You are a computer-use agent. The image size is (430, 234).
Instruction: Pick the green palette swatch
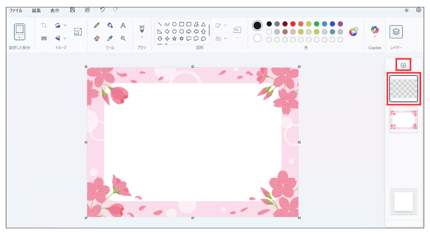point(317,24)
